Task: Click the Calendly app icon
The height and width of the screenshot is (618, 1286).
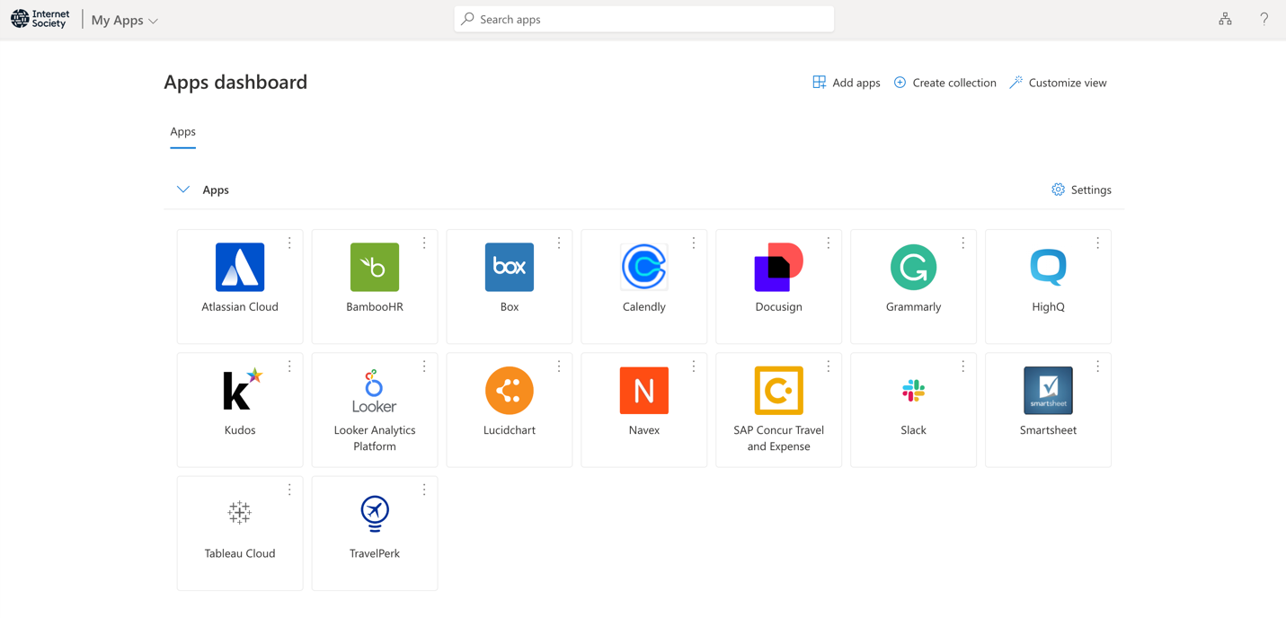Action: click(x=644, y=267)
